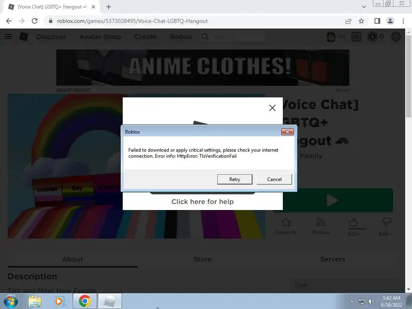
Task: Open Robux in Roblox nav
Action: point(181,37)
